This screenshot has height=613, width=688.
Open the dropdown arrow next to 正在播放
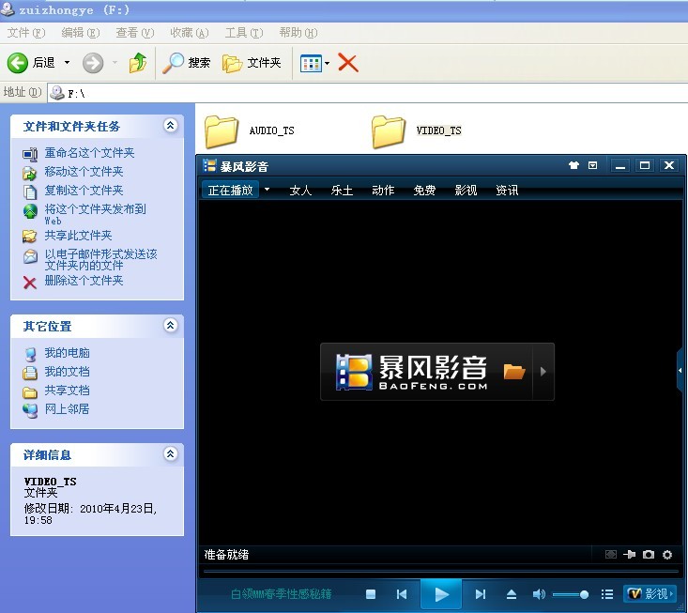(x=267, y=190)
